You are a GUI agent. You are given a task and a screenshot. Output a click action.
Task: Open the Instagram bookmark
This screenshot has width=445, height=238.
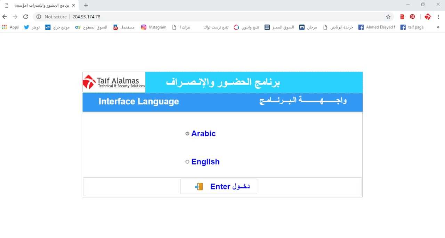(x=154, y=27)
